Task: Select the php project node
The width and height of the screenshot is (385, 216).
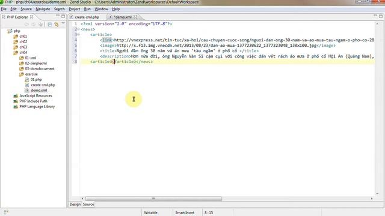Action: (x=17, y=31)
